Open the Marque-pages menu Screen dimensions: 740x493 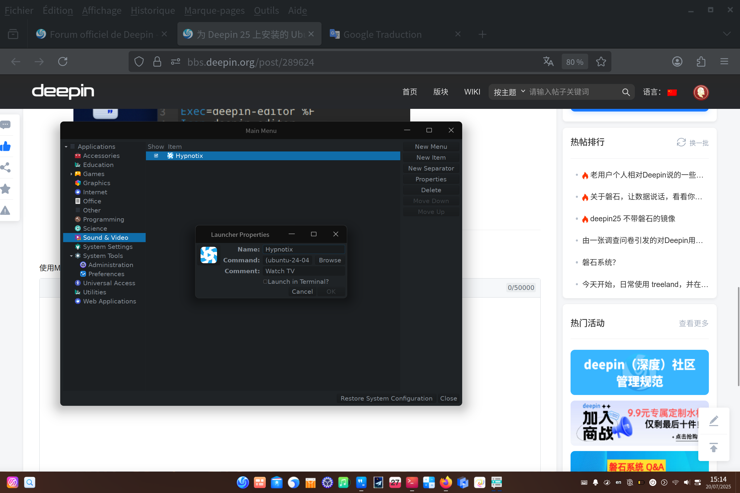(214, 10)
